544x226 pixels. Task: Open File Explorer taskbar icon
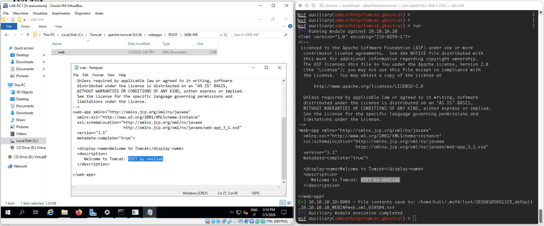pos(65,212)
